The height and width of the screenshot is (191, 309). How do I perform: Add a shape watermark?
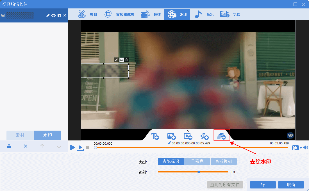pyautogui.click(x=205, y=136)
